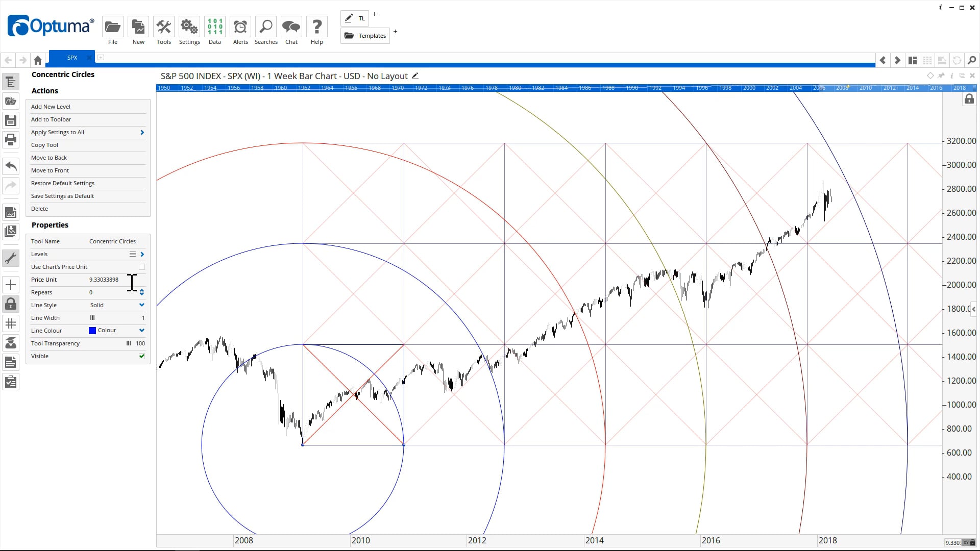Image resolution: width=980 pixels, height=551 pixels.
Task: Select the SPX tab
Action: [72, 58]
